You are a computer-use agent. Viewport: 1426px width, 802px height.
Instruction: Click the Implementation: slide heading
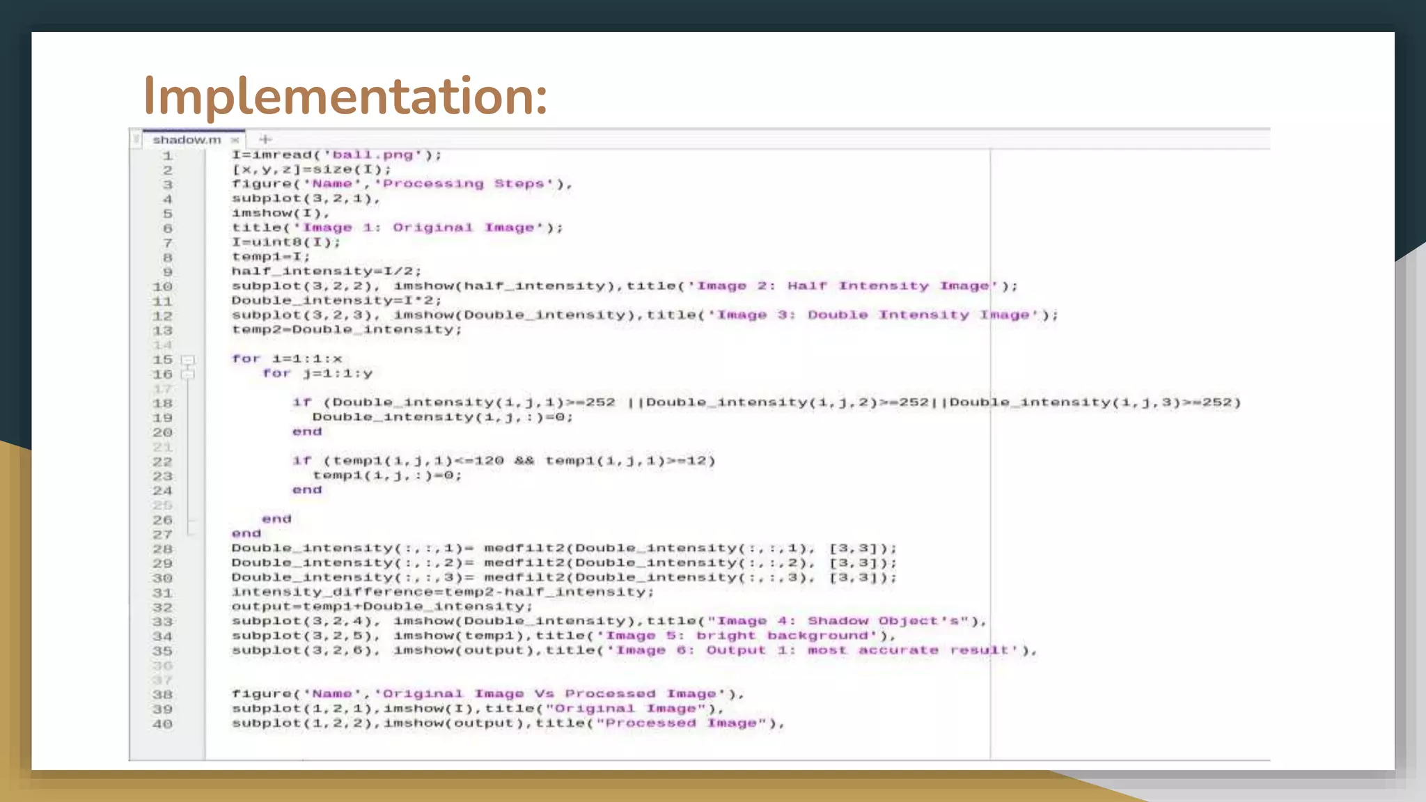point(345,96)
